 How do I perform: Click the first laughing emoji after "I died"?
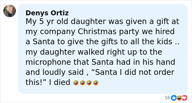click(76, 83)
